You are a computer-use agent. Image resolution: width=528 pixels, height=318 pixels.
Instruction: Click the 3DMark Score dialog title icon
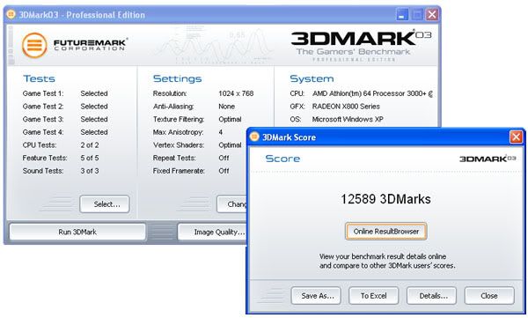tap(254, 137)
